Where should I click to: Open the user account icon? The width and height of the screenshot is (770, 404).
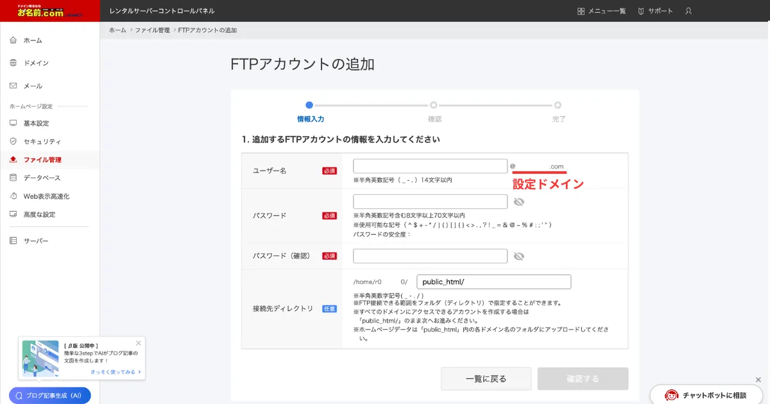point(689,11)
